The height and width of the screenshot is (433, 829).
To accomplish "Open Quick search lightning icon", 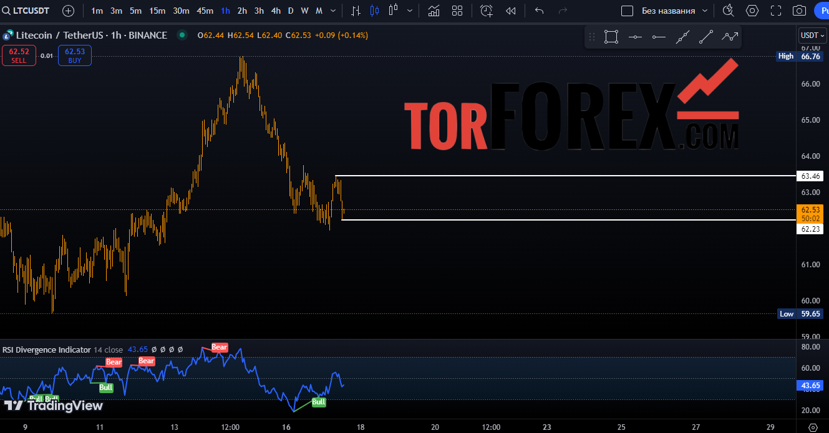I will [728, 11].
